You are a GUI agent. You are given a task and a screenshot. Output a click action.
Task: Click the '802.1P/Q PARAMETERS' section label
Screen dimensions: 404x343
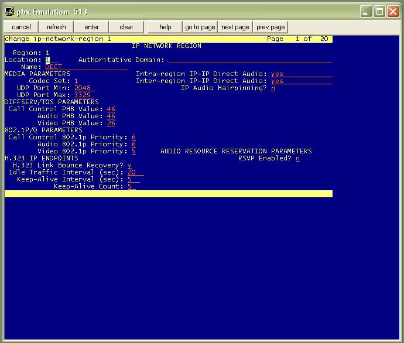point(43,130)
